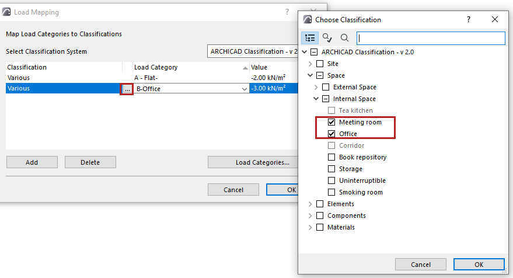
Task: Click the sort arrow in Load Category header
Action: (x=245, y=68)
